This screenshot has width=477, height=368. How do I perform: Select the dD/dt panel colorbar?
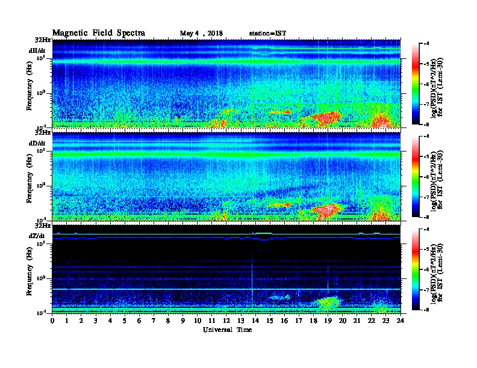click(415, 177)
